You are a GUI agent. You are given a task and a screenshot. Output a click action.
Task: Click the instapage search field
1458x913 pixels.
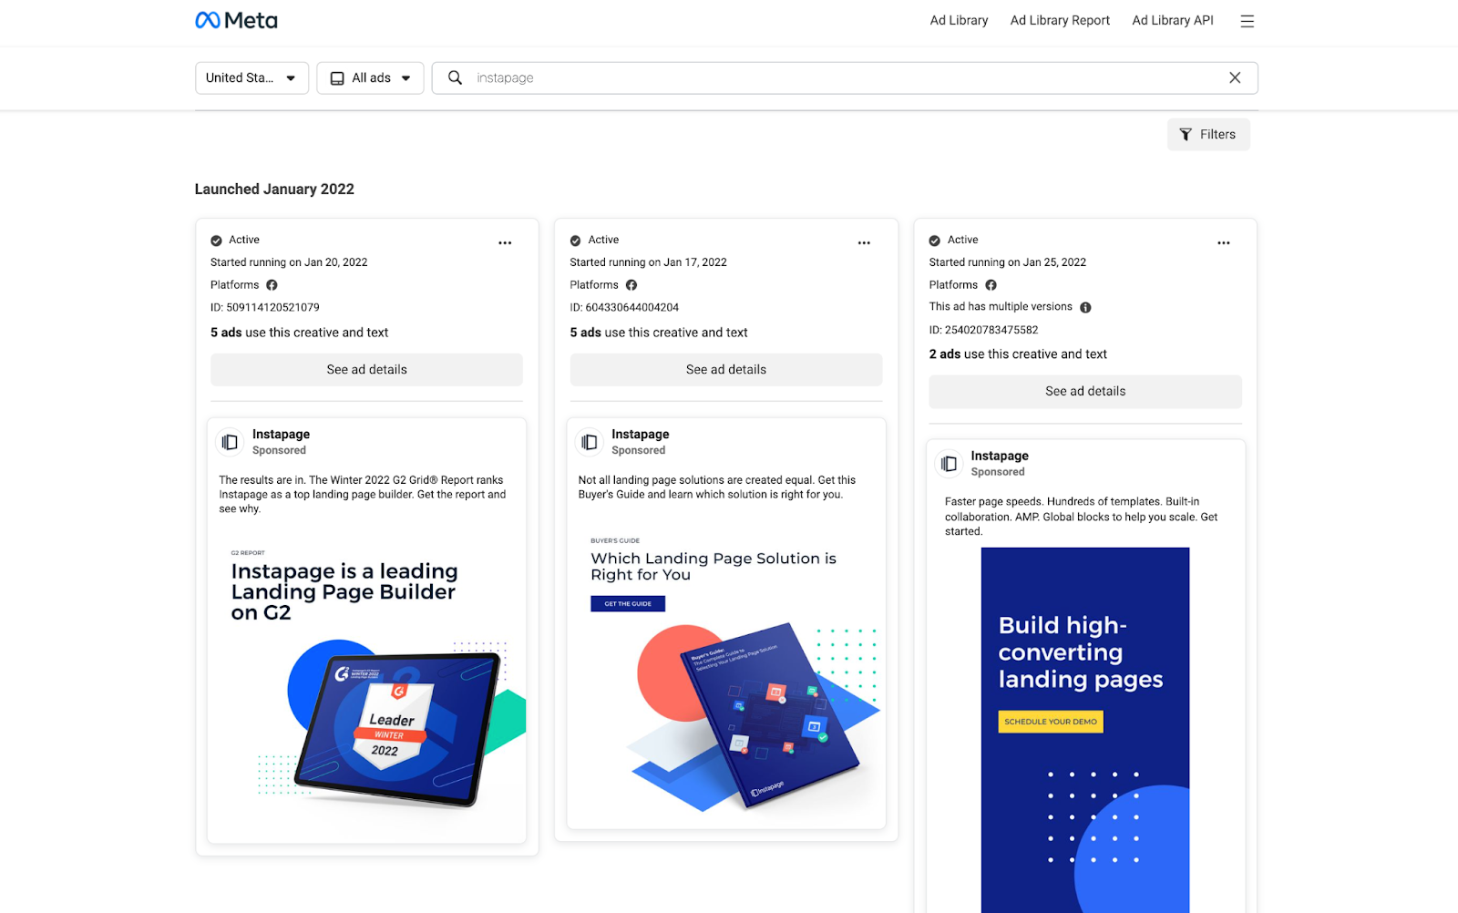pos(845,77)
